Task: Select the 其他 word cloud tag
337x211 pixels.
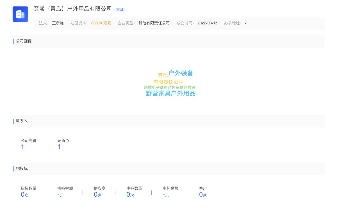Action: pos(163,75)
